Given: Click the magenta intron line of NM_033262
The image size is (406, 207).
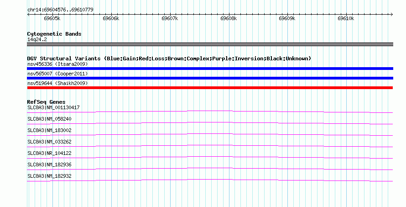Looking at the screenshot, I should [x=210, y=145].
